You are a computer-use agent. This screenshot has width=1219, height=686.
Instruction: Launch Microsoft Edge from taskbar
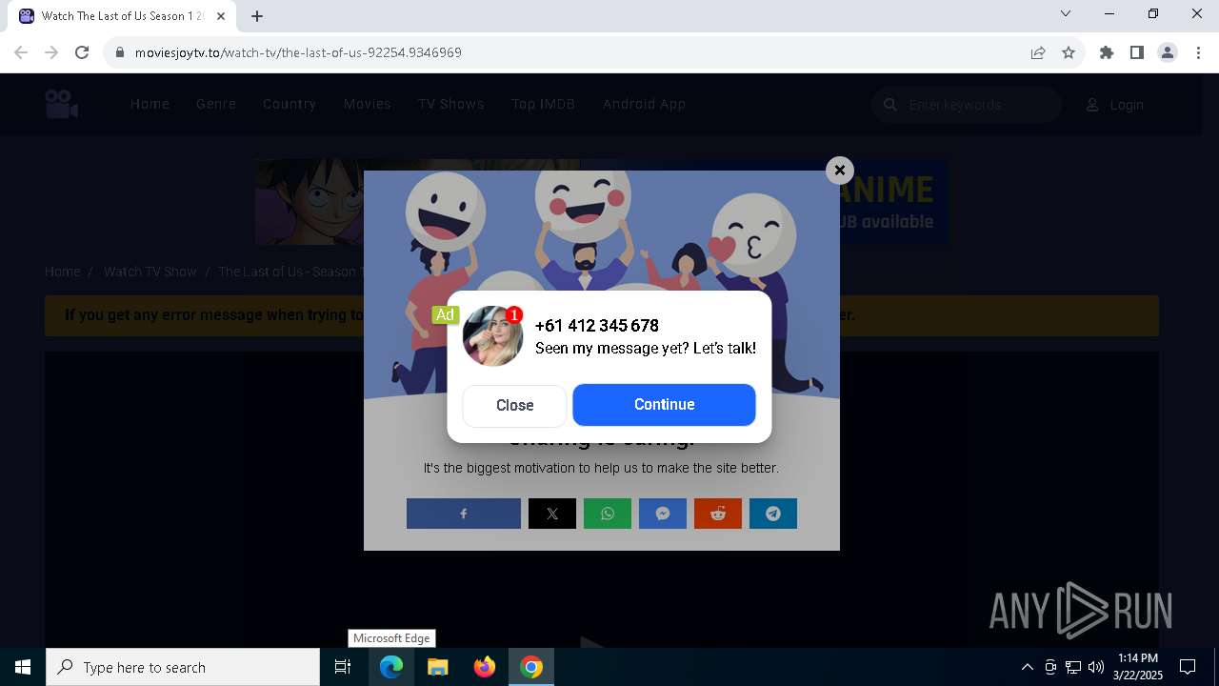[x=391, y=667]
